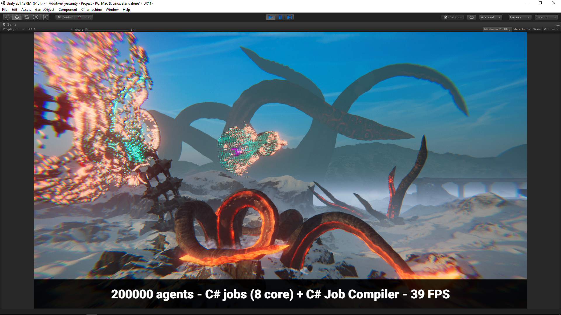Open the Cinemachine menu
The width and height of the screenshot is (561, 315).
(91, 10)
